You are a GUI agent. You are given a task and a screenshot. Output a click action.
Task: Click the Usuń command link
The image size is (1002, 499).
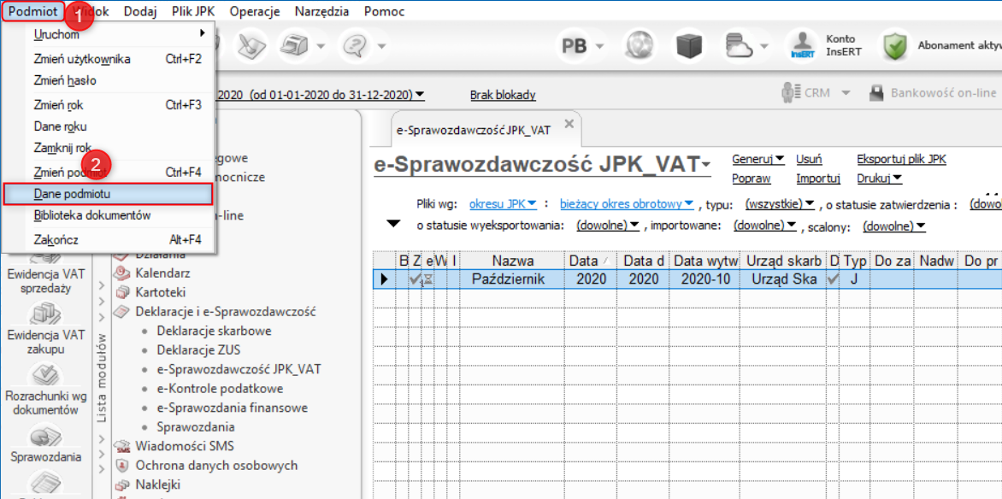coord(809,160)
